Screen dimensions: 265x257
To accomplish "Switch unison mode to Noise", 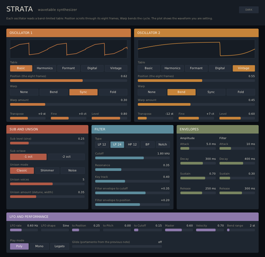I will pos(73,170).
